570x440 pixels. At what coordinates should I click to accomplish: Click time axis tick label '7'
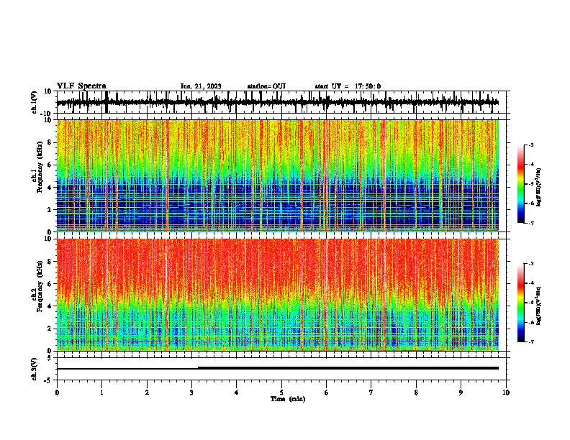pyautogui.click(x=371, y=393)
